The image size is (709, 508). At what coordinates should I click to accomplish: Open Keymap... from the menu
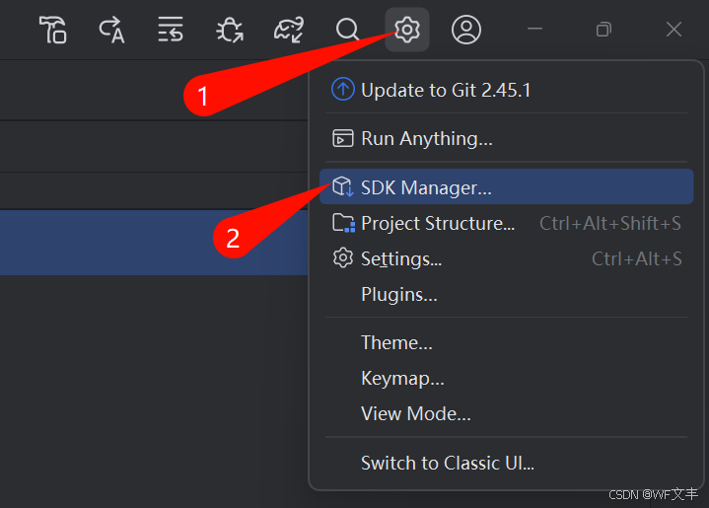coord(402,378)
